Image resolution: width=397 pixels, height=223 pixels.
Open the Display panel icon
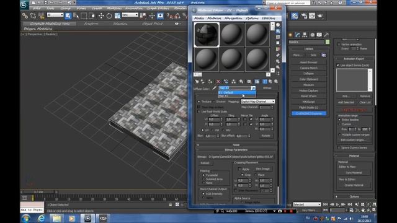[x=319, y=35]
